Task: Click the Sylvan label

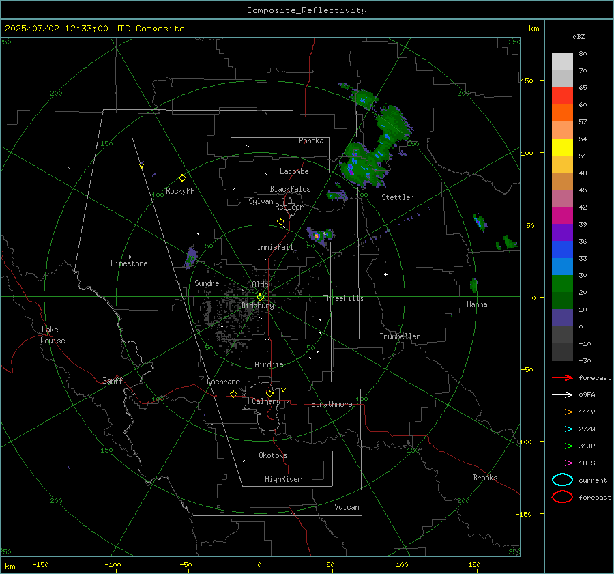Action: coord(261,201)
